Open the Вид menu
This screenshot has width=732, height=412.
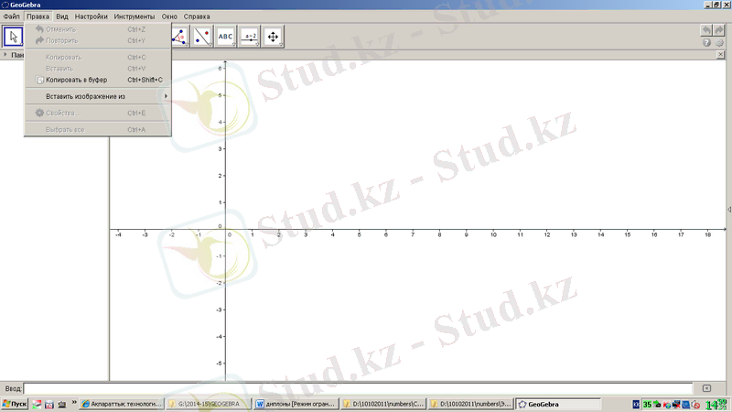point(62,16)
